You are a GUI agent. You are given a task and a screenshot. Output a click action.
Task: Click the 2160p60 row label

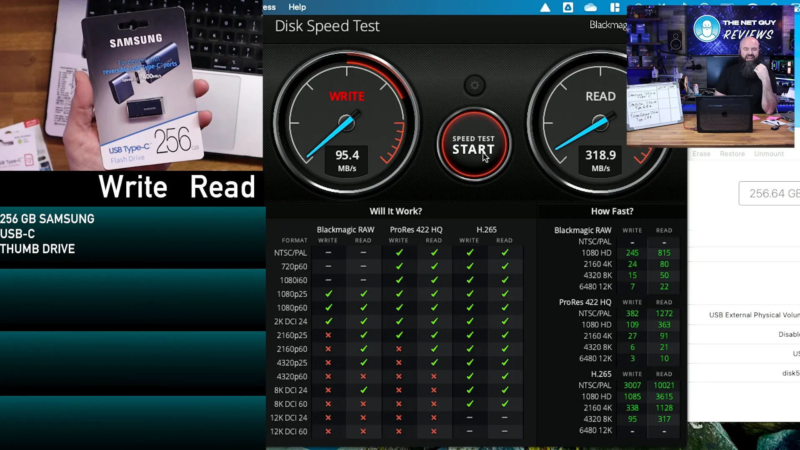pyautogui.click(x=292, y=349)
